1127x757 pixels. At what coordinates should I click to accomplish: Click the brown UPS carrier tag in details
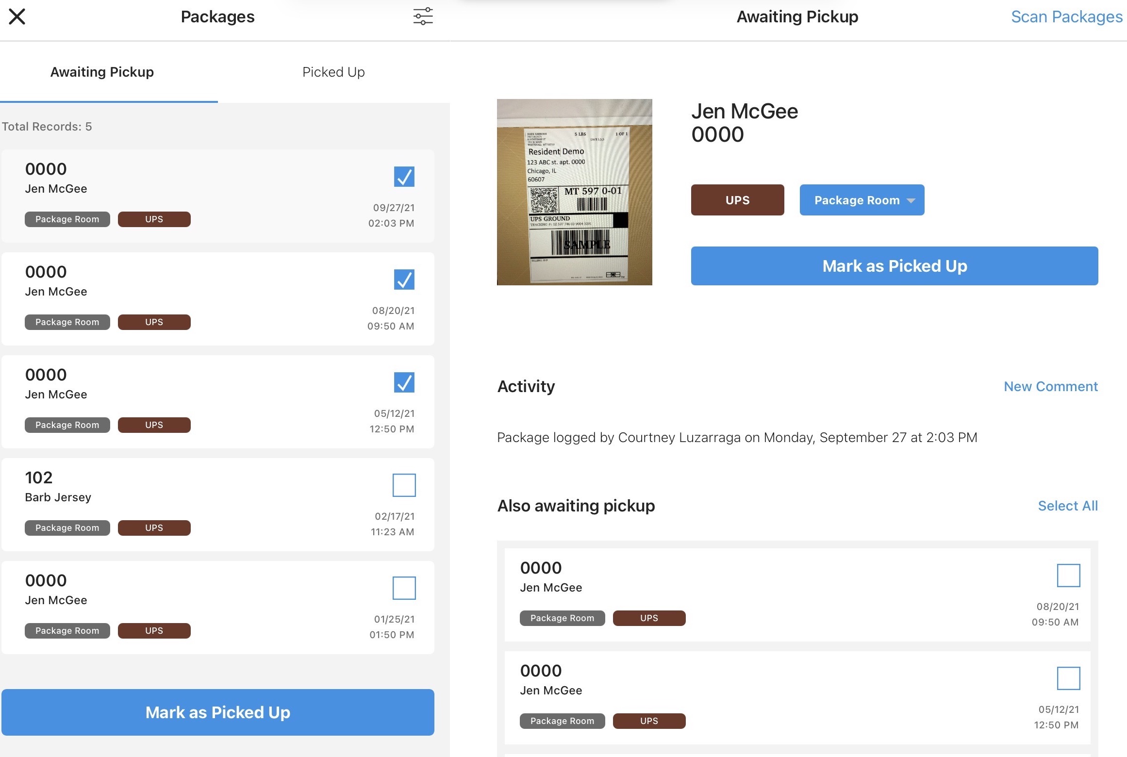tap(737, 200)
